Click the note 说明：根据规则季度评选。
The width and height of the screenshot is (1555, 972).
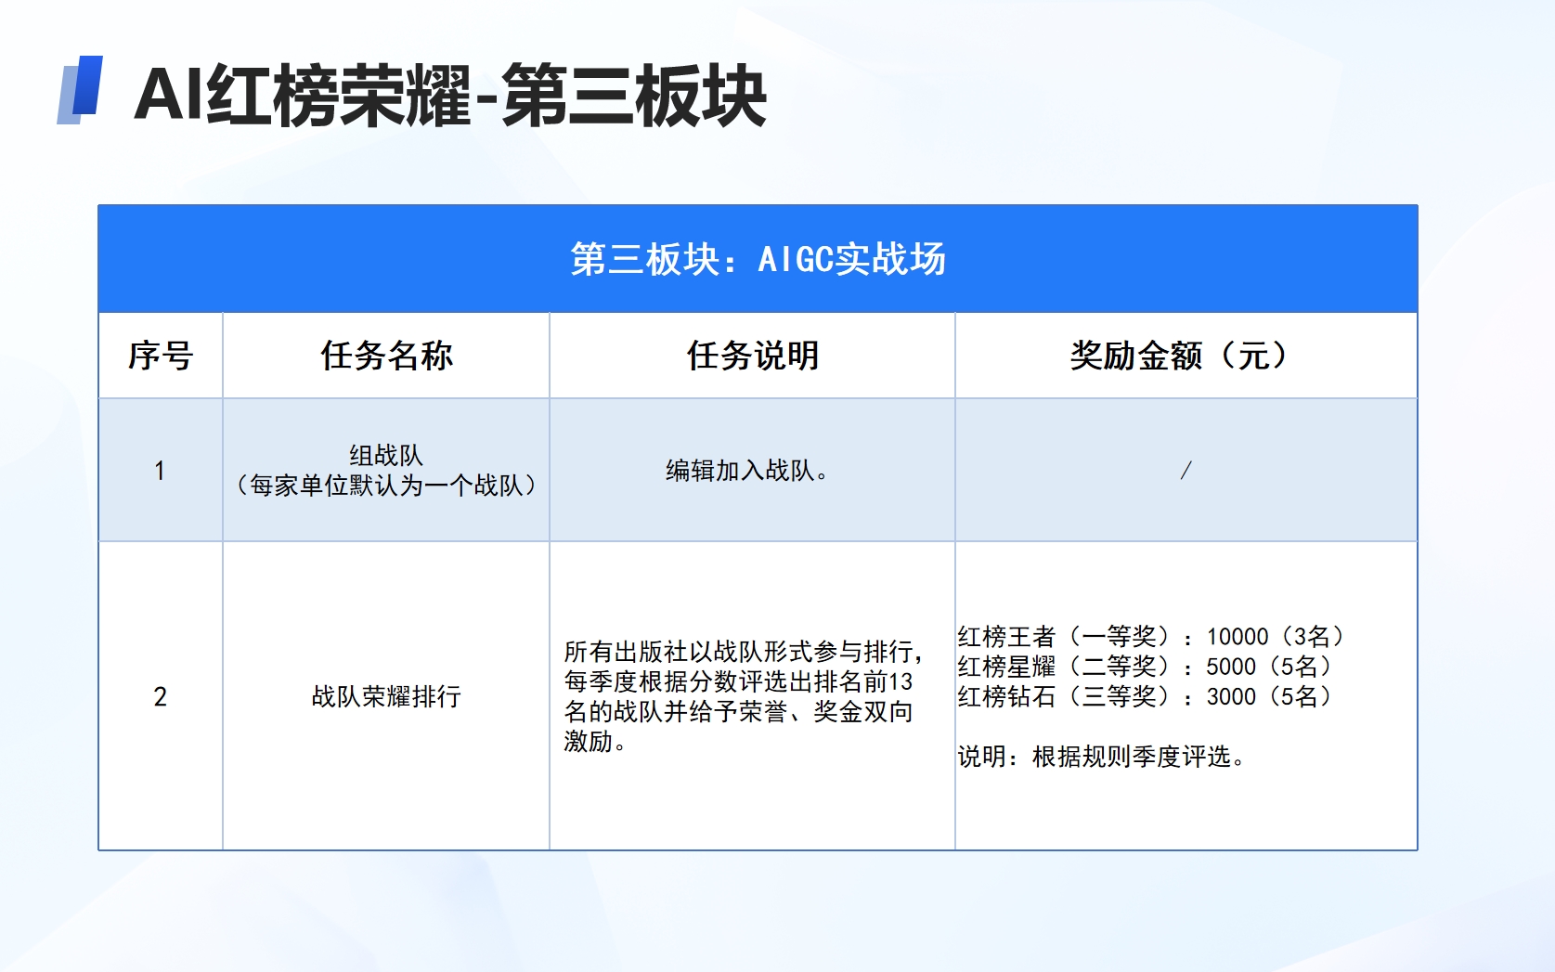[x=1101, y=757]
